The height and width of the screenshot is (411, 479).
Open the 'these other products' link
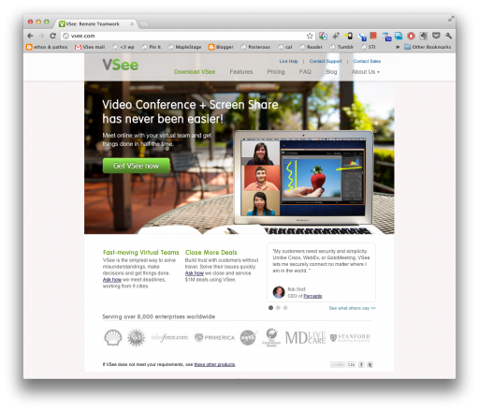coord(214,364)
